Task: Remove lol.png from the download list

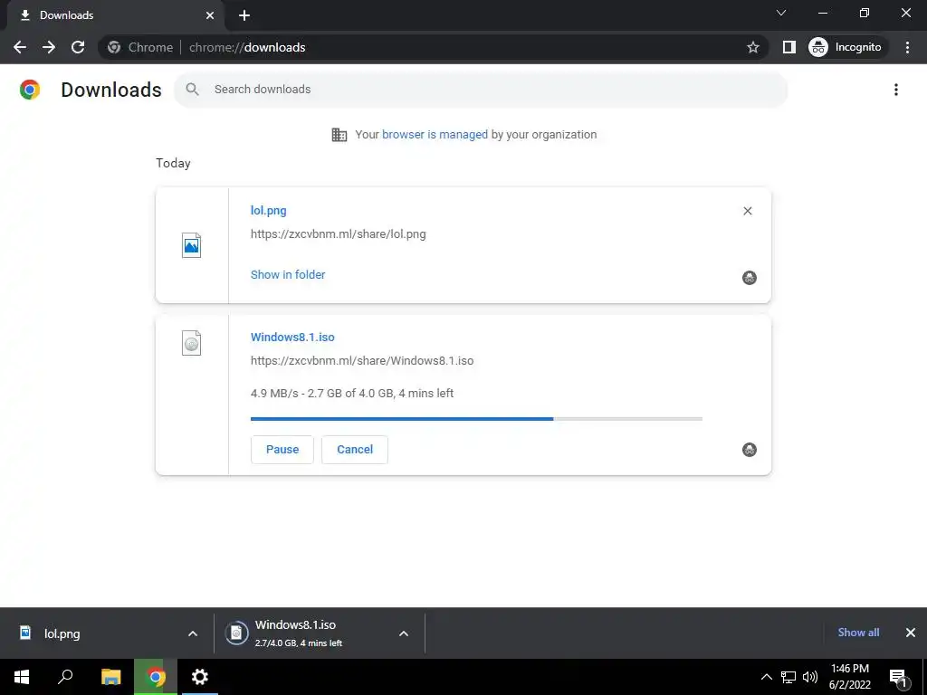Action: coord(747,211)
